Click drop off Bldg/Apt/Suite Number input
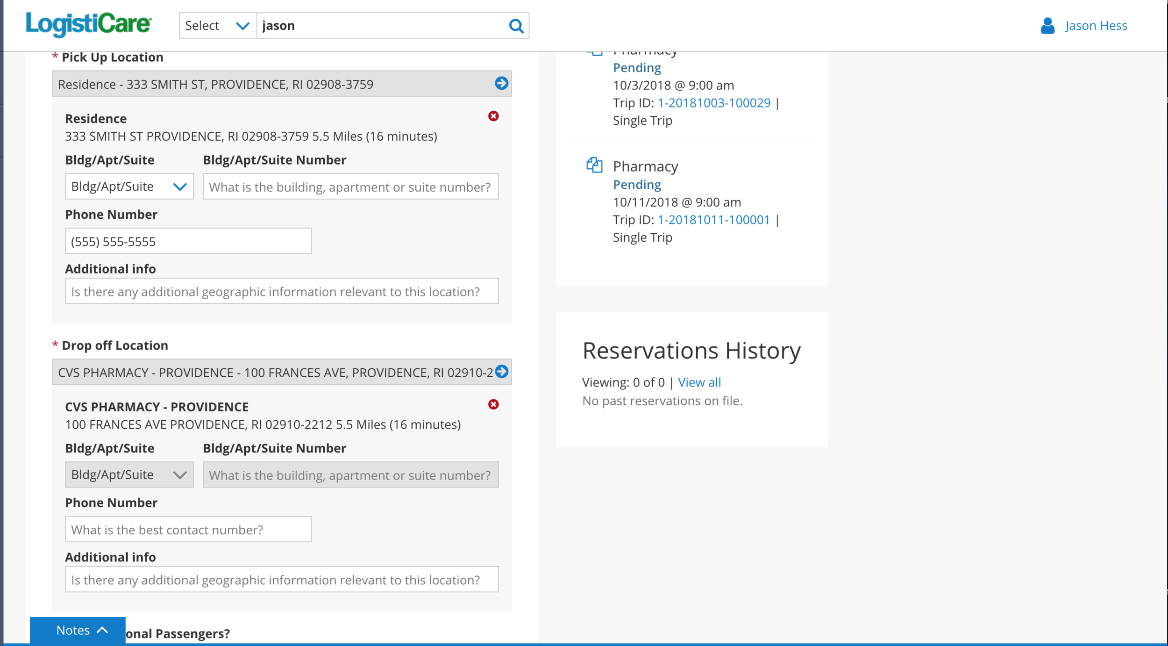This screenshot has width=1168, height=646. pos(351,475)
